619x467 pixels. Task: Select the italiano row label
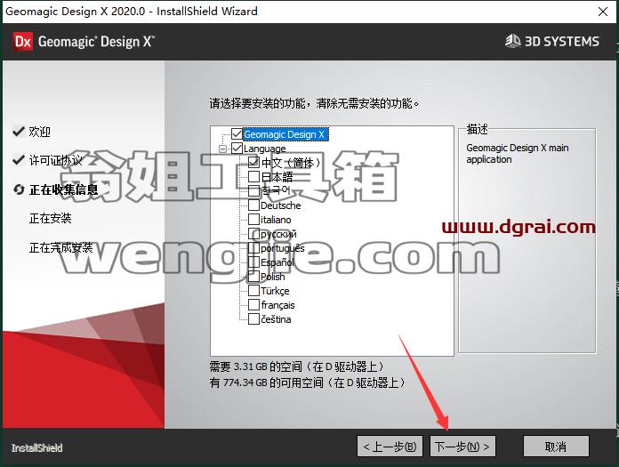(276, 220)
